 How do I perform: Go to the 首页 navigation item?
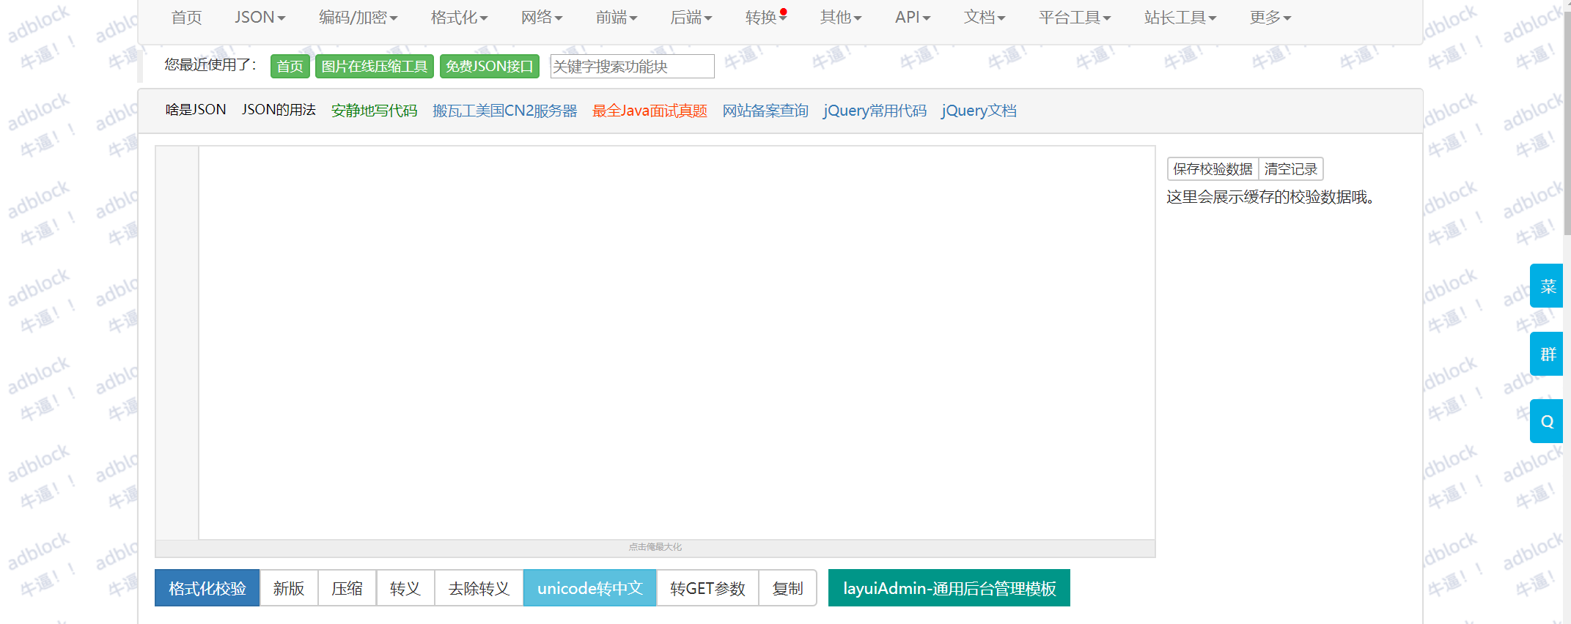186,18
